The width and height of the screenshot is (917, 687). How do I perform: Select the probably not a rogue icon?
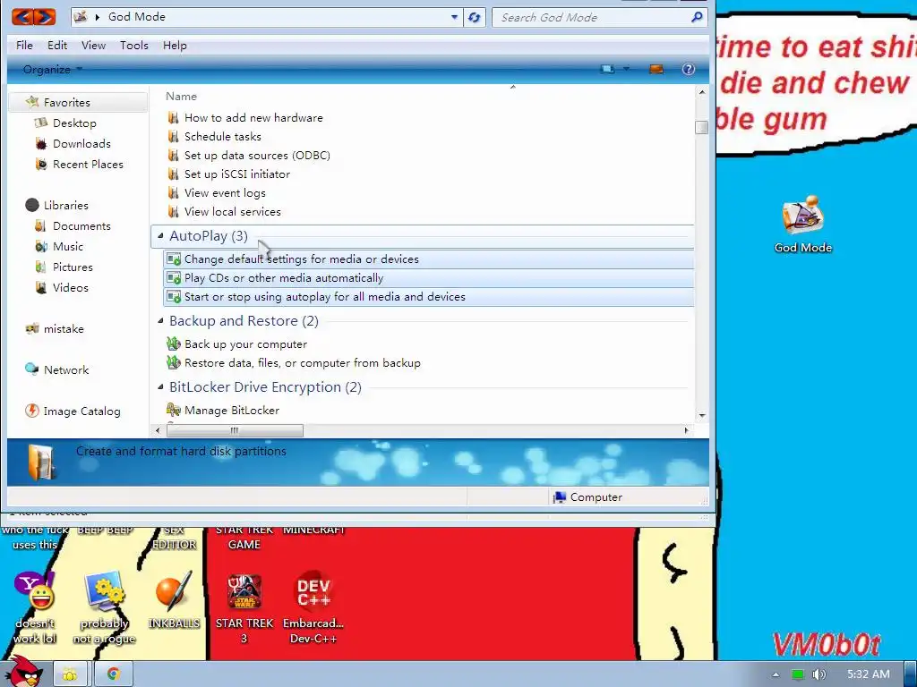click(104, 607)
